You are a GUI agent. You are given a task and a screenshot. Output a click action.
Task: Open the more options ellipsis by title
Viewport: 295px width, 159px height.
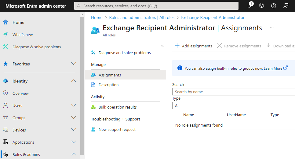point(272,28)
